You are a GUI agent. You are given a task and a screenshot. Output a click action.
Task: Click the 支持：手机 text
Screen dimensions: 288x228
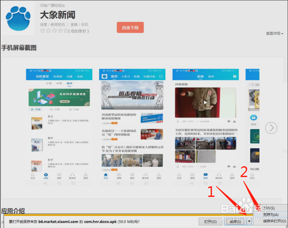coord(79,25)
